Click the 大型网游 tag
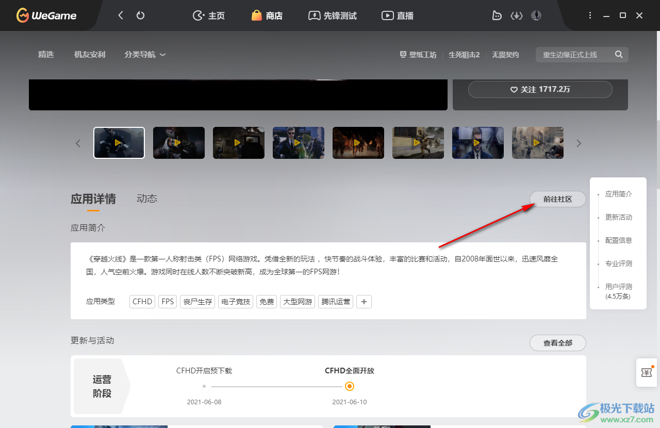 (298, 302)
